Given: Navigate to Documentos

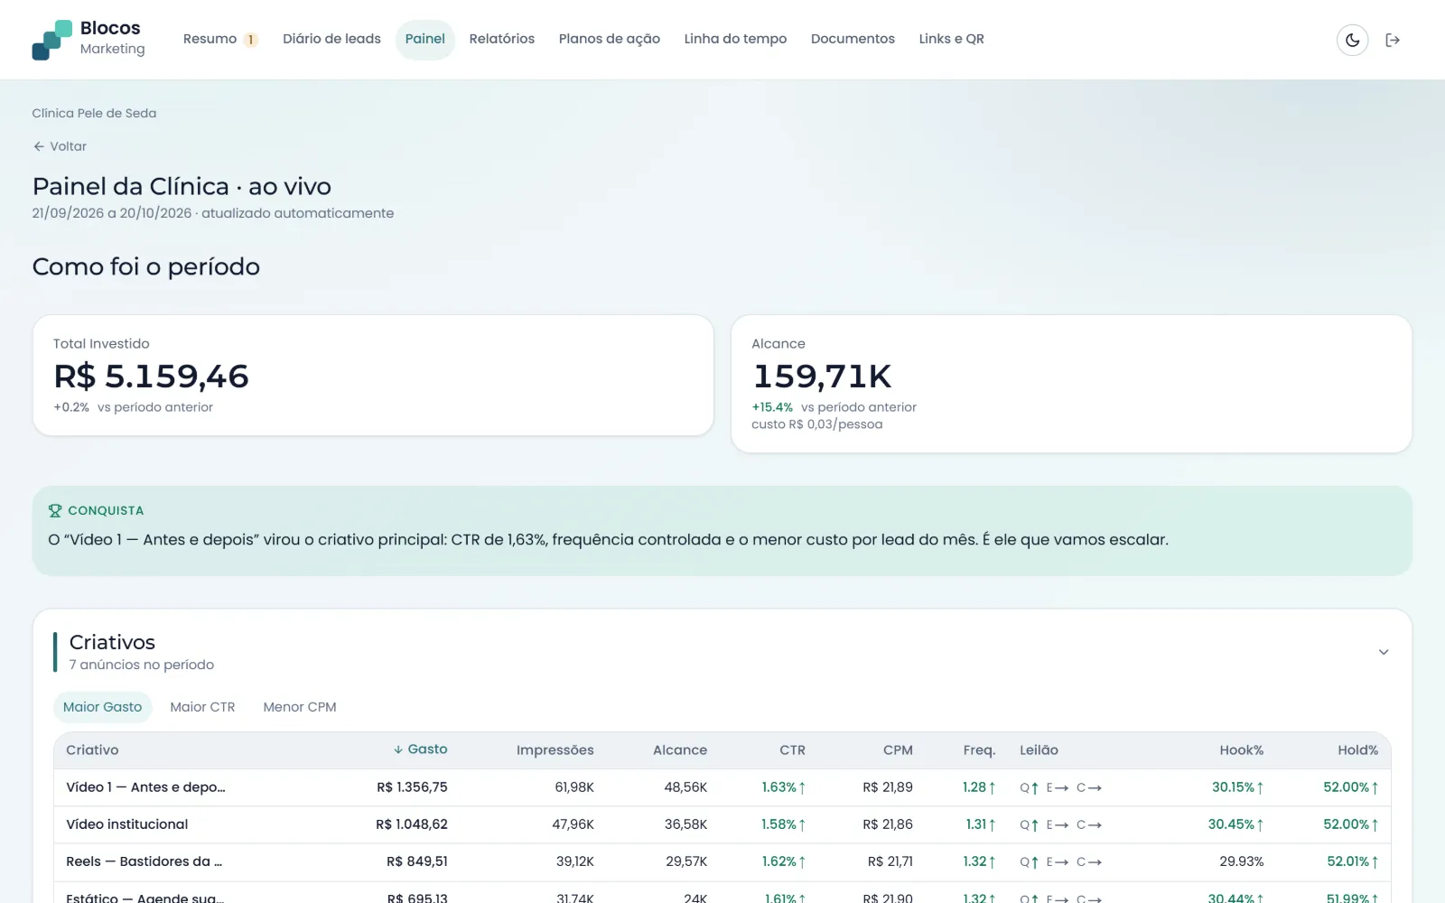Looking at the screenshot, I should (x=853, y=39).
